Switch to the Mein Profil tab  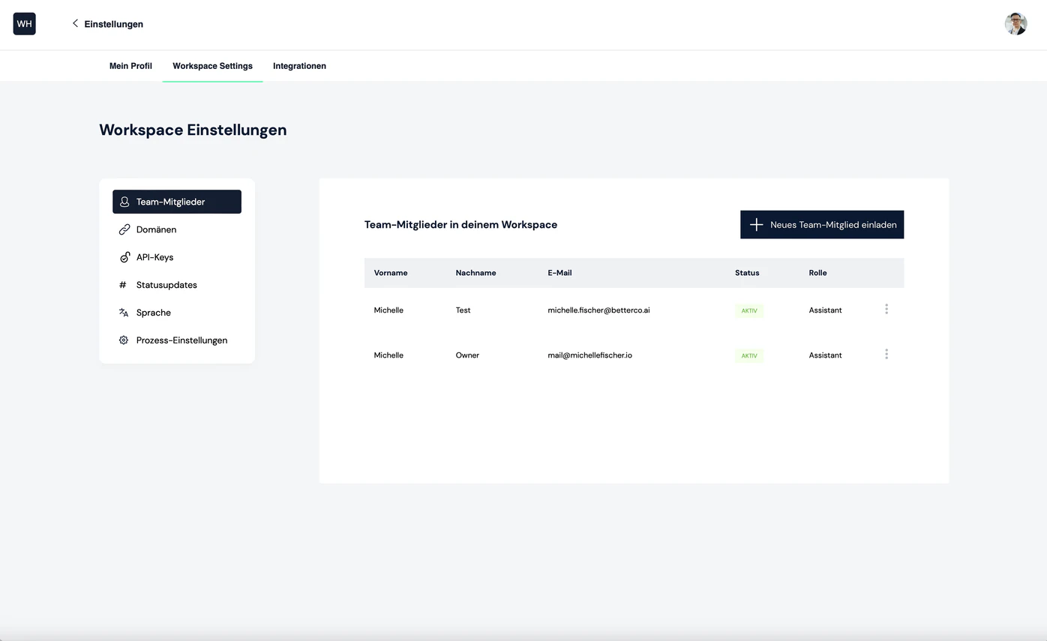pos(130,66)
